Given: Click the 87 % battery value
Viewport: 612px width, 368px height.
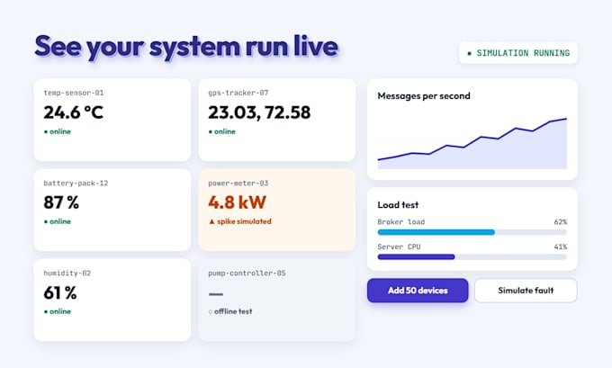Looking at the screenshot, I should [61, 202].
